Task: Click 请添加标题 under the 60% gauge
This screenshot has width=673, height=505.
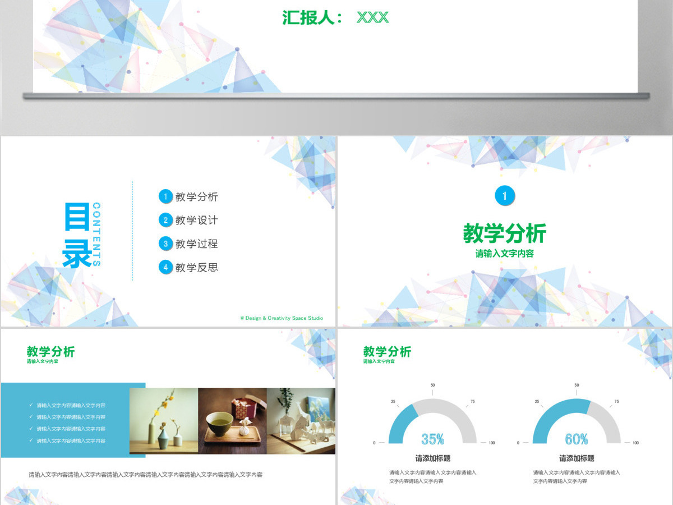Action: (577, 458)
